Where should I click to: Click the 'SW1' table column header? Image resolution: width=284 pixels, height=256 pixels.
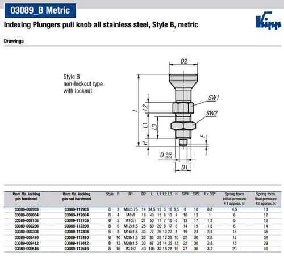pos(185,194)
